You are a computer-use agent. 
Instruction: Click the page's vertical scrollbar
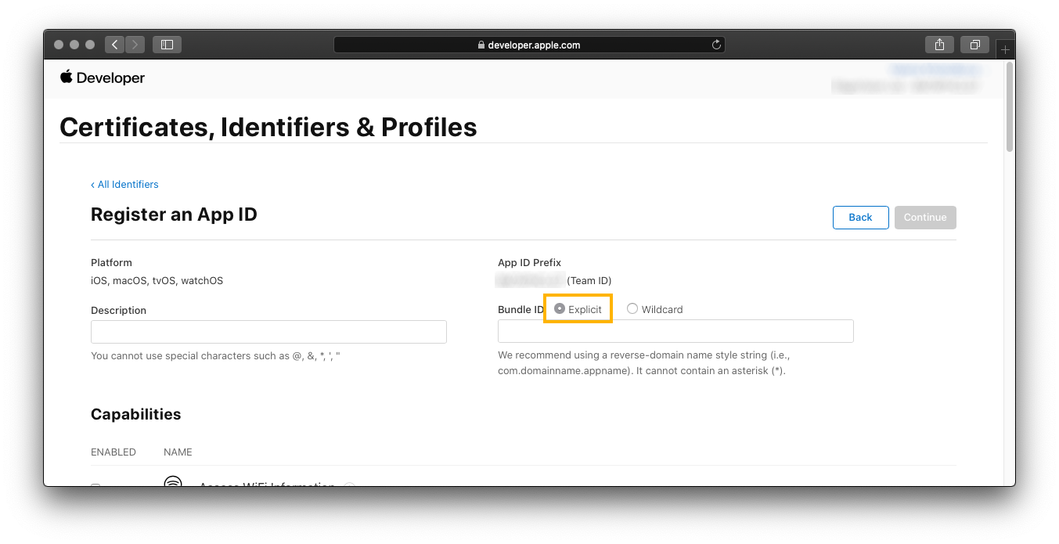1010,106
